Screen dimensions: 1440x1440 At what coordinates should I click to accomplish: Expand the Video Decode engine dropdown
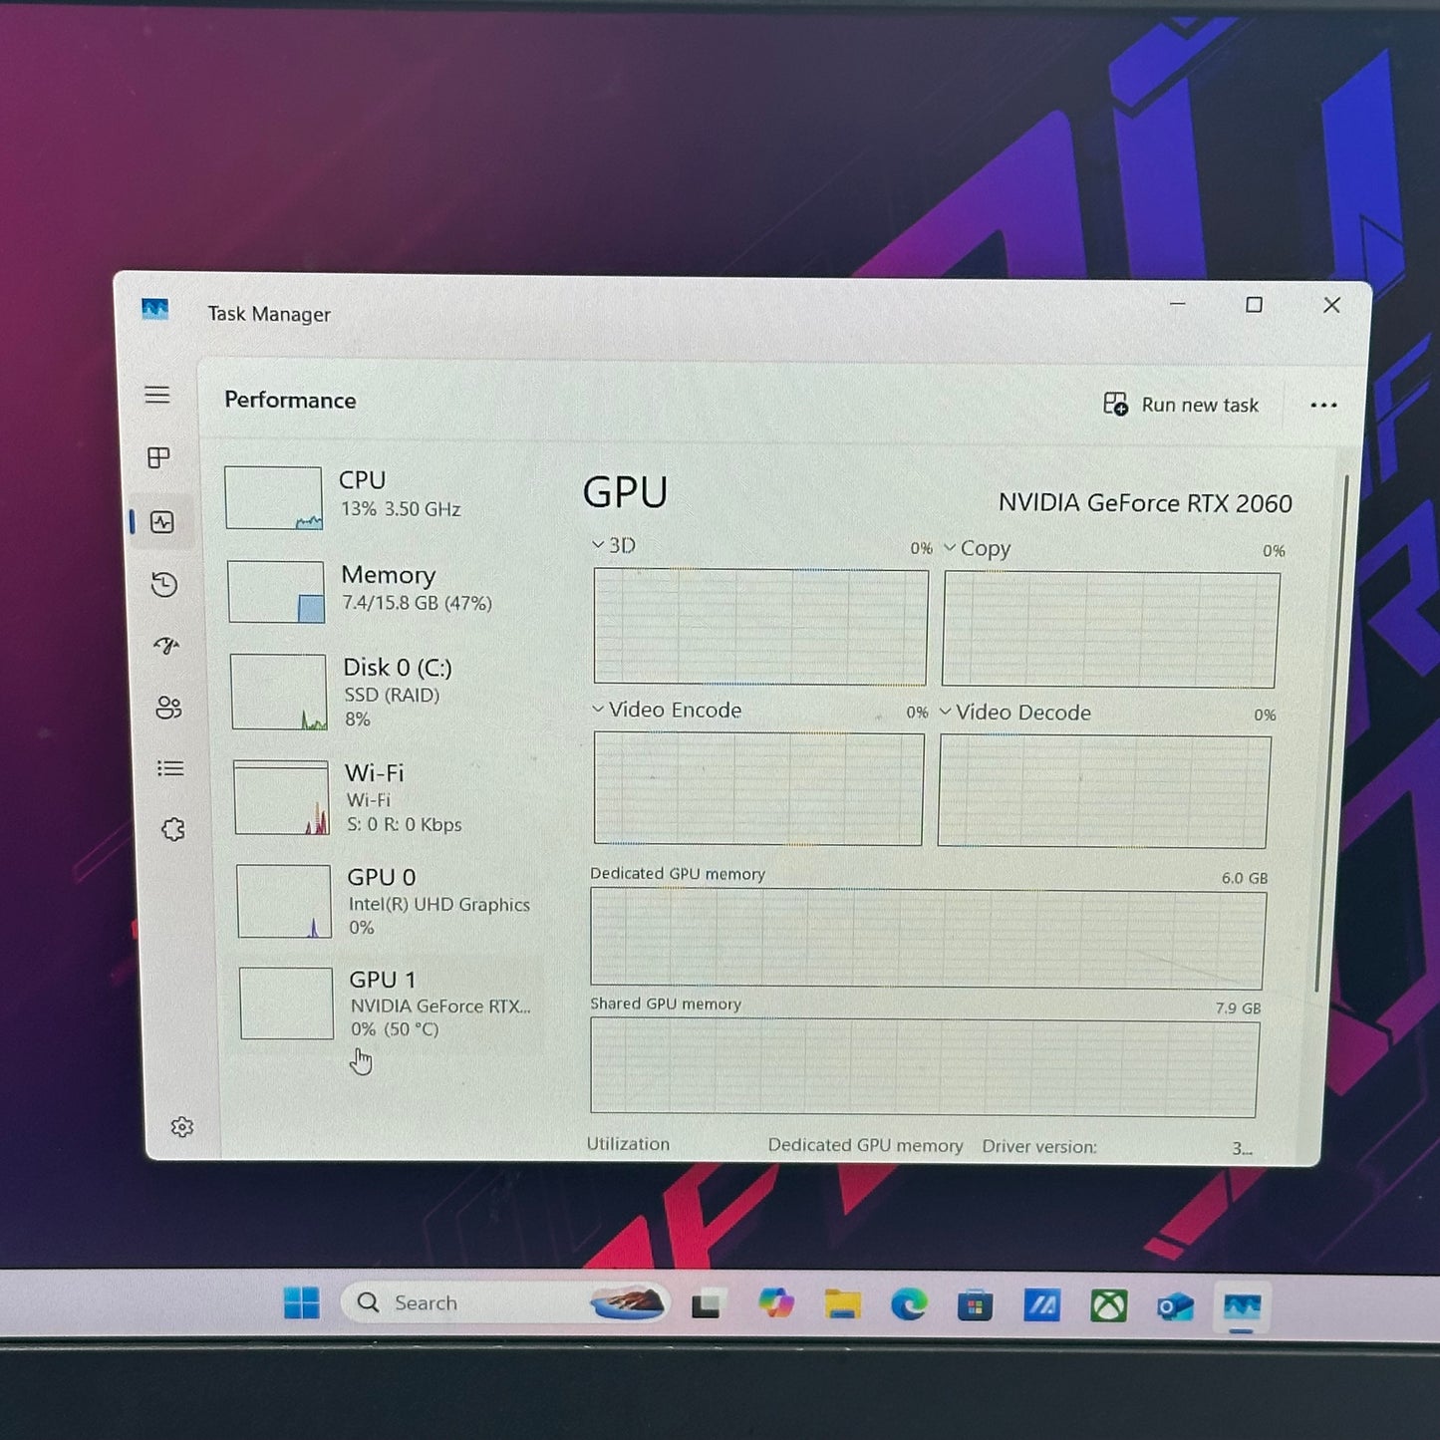point(946,712)
